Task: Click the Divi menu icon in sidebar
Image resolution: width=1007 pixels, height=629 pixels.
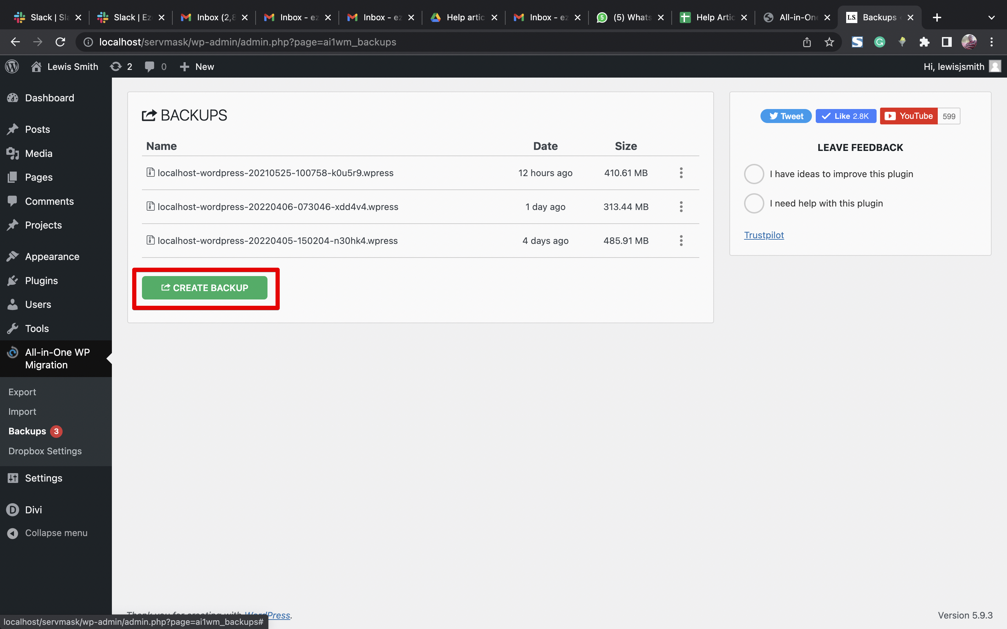Action: point(13,509)
